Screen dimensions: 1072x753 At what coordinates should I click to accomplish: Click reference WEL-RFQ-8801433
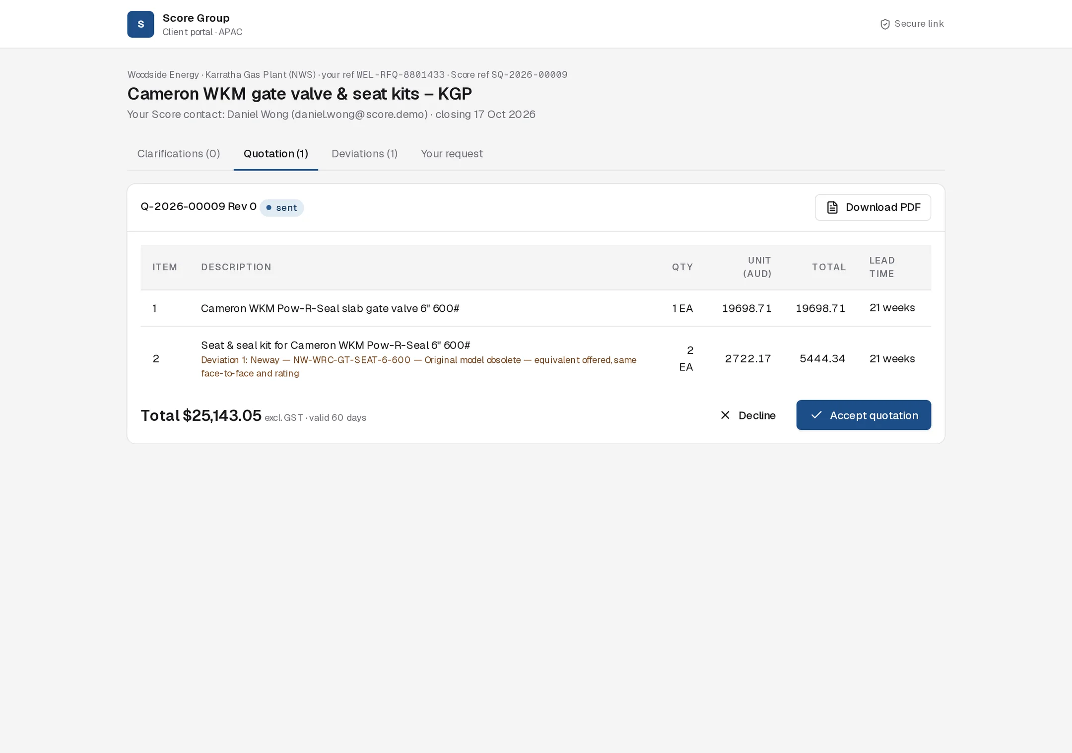coord(401,75)
